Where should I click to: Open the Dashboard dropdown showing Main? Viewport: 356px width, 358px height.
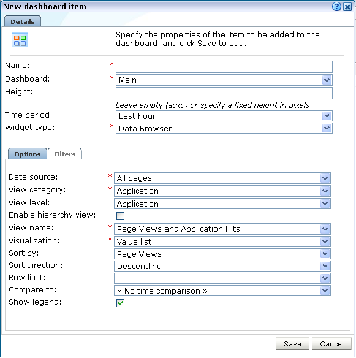(x=224, y=80)
